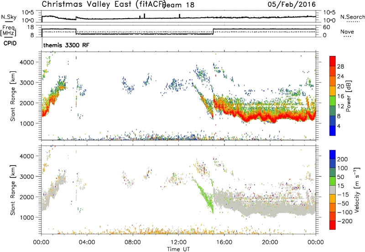Click the 'themis 3300 RF' control program text
Viewport: 365px width, 252px height.
point(66,45)
